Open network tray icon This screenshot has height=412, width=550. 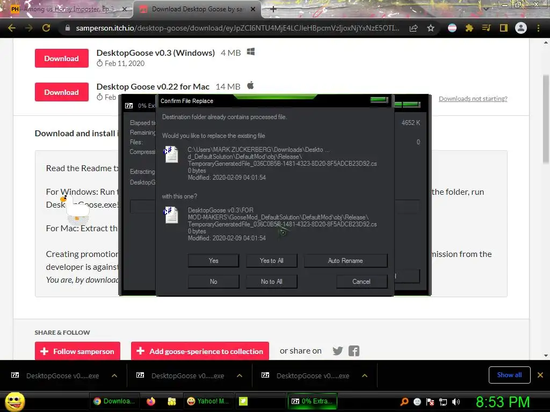tap(443, 402)
